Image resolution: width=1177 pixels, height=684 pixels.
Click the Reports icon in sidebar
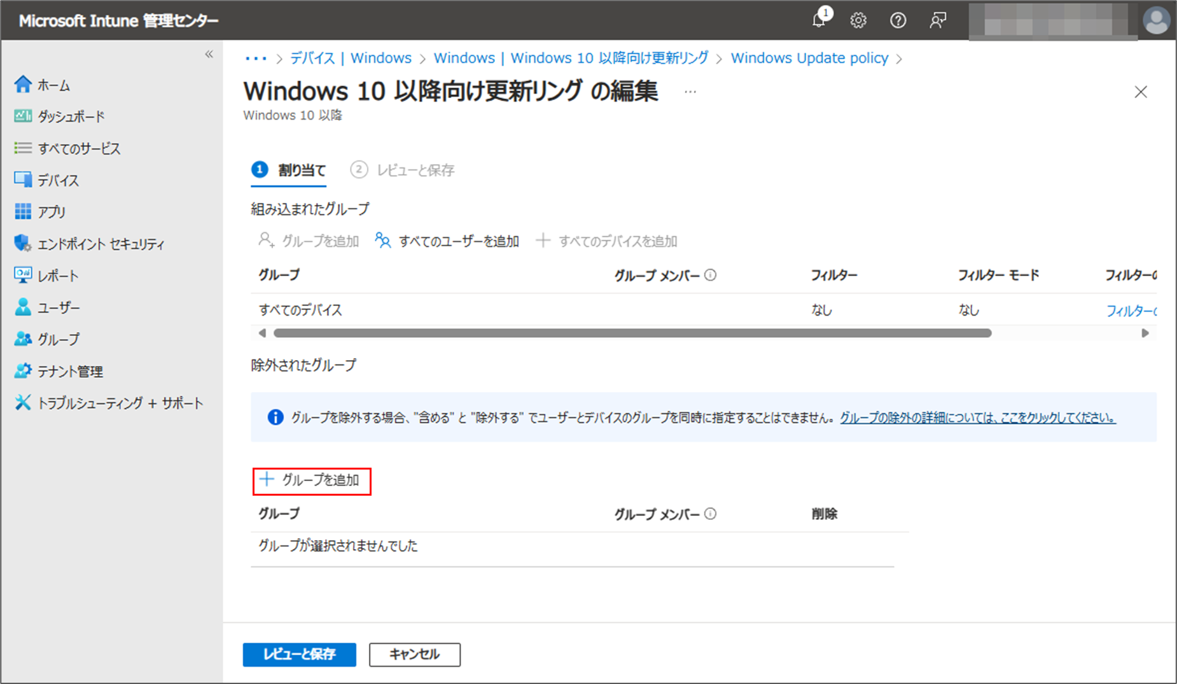click(23, 275)
